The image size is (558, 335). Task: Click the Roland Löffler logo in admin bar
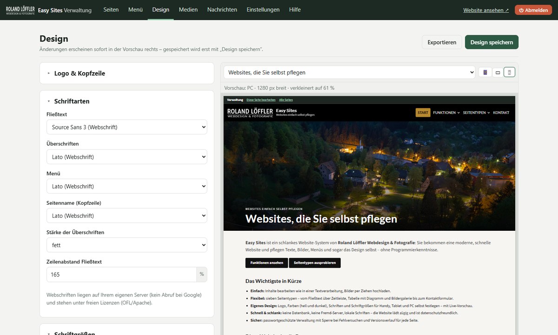click(20, 10)
